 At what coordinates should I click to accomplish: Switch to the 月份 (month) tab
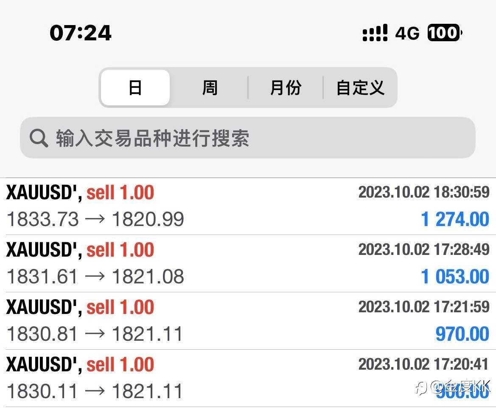(x=286, y=88)
